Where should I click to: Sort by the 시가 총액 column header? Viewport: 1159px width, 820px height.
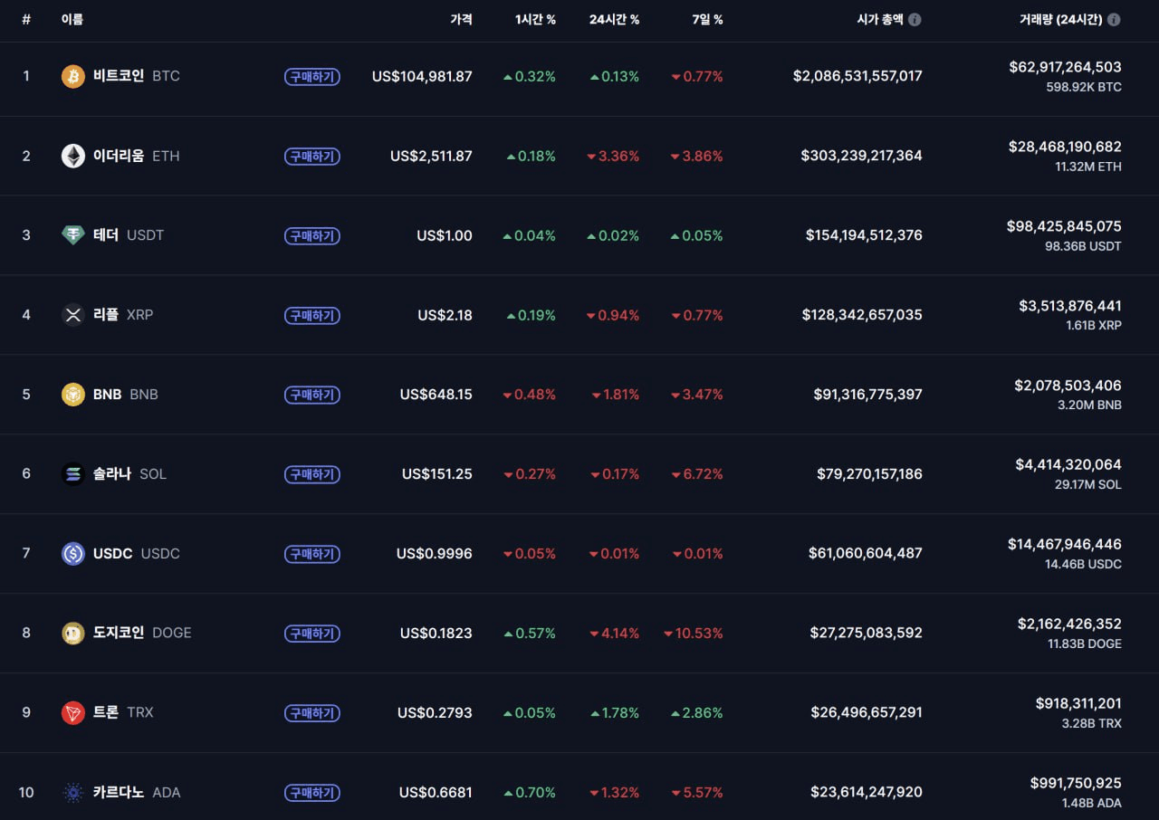click(x=880, y=19)
